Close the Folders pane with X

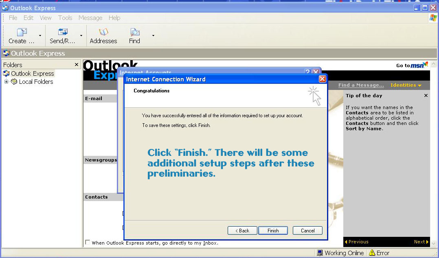(x=77, y=65)
